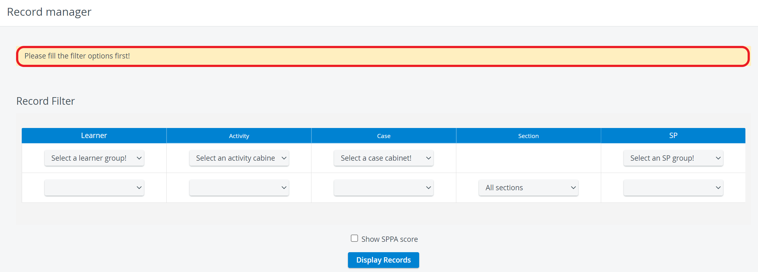Viewport: 758px width, 272px height.
Task: Click the 'Please fill the filter options first!' alert
Action: (x=383, y=56)
